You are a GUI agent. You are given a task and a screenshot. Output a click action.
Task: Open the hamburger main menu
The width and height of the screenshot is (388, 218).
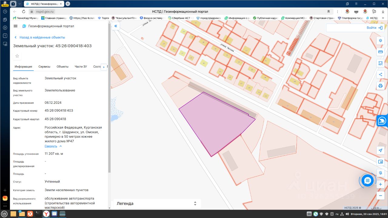[x=16, y=26]
